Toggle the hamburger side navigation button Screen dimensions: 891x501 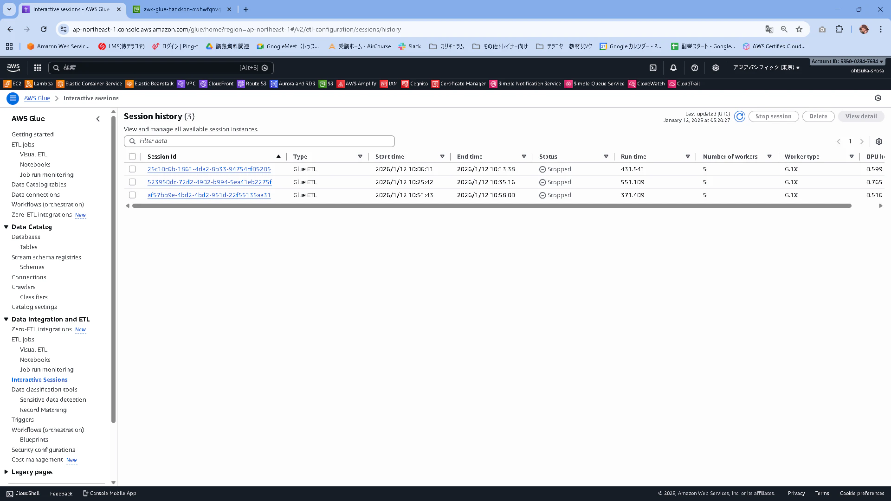[13, 98]
